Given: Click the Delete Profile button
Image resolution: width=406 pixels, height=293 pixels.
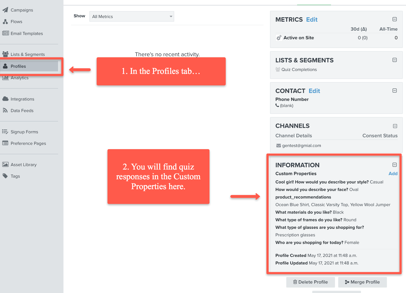Looking at the screenshot, I should pyautogui.click(x=310, y=282).
